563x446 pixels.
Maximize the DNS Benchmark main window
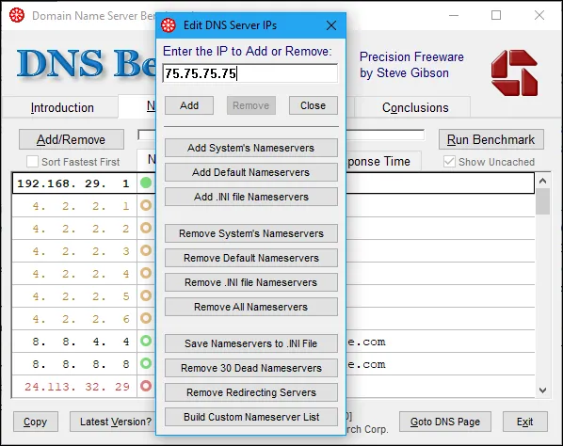[496, 15]
